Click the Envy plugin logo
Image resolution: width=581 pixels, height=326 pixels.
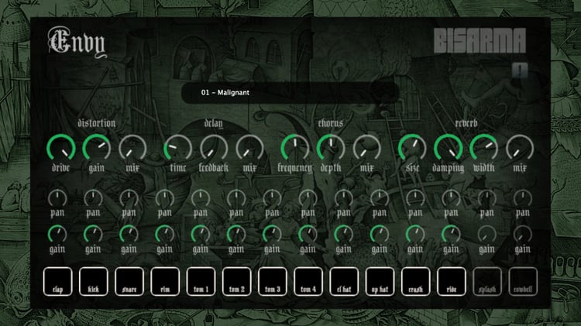77,43
